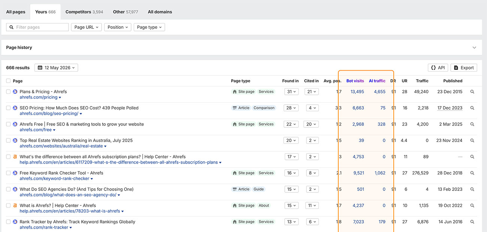The height and width of the screenshot is (232, 487).
Task: Click the Services tag in Rank Tracker row
Action: click(x=266, y=222)
